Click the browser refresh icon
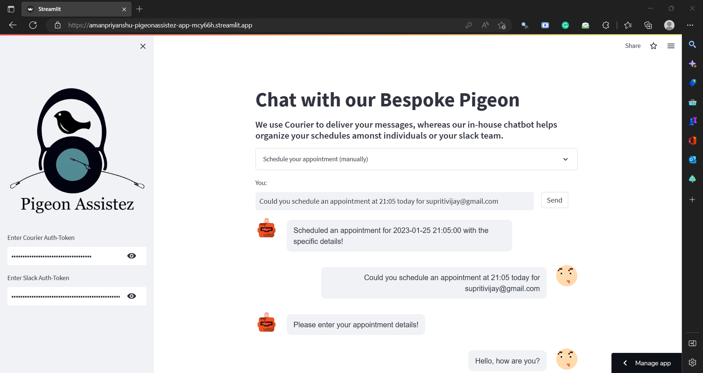The image size is (703, 373). pos(33,25)
